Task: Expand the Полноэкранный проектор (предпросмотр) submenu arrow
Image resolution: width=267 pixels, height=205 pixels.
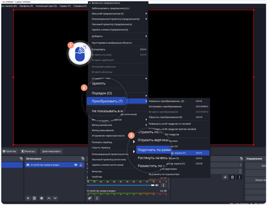Action: point(146,19)
